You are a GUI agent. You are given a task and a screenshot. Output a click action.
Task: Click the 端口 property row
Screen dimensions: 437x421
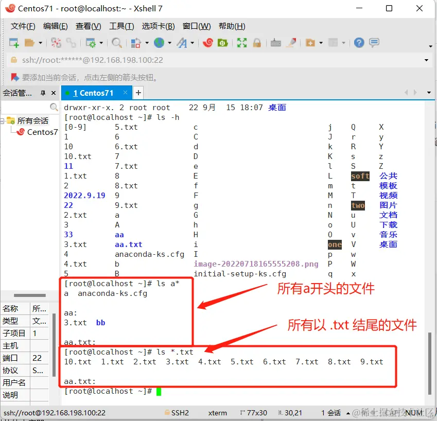click(x=25, y=358)
